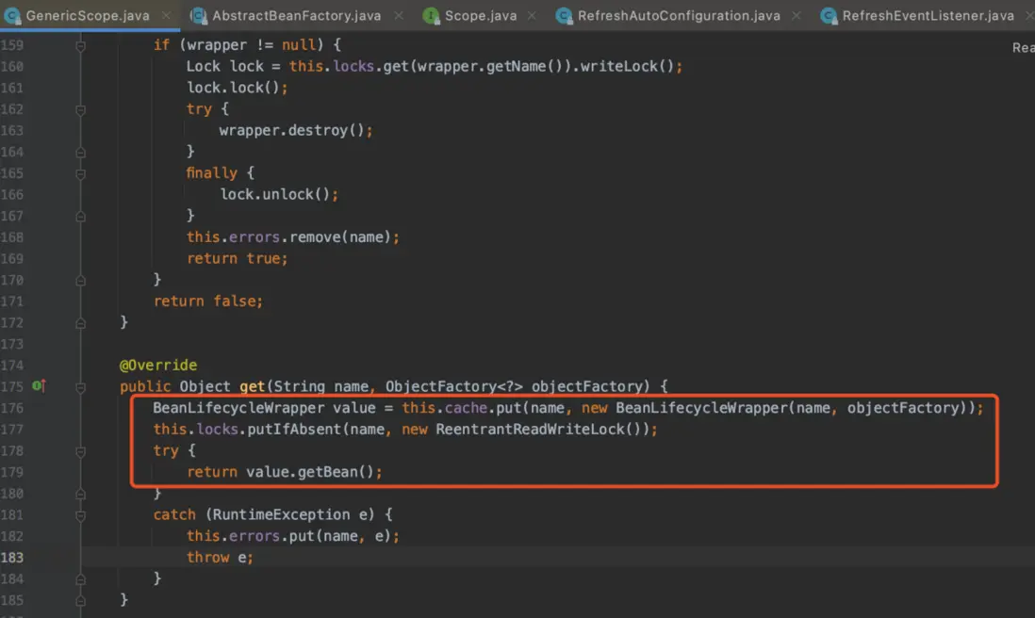Collapse the get method at line 175

point(80,387)
